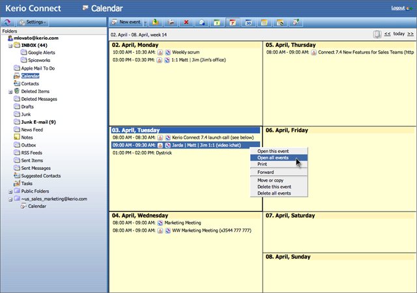The width and height of the screenshot is (417, 293).
Task: Click the notepad with refresh arrows toolbar icon
Action: (280, 23)
